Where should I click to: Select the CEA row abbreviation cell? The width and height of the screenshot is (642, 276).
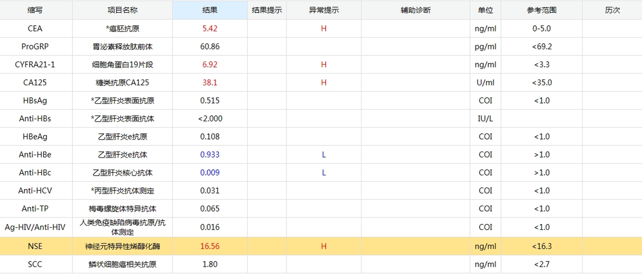[x=35, y=28]
